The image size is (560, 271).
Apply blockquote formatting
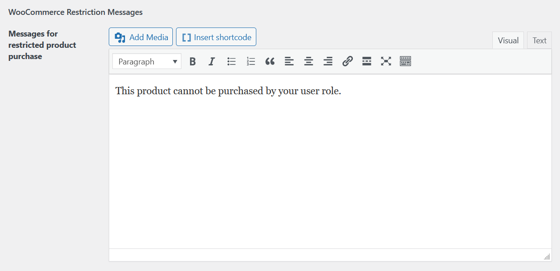pyautogui.click(x=270, y=61)
